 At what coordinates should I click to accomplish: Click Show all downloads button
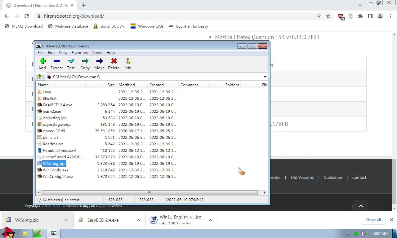[373, 220]
